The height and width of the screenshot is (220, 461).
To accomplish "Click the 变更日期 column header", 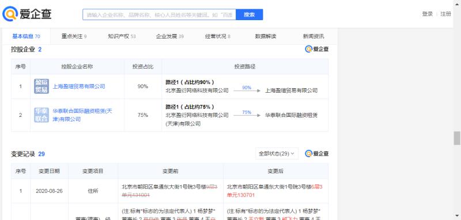I will coord(49,171).
